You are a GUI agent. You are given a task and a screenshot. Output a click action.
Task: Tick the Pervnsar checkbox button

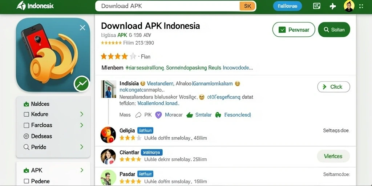point(294,30)
